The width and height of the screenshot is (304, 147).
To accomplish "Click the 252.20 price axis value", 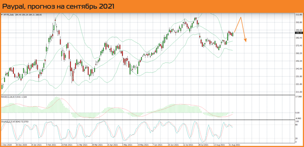I will (x=299, y=61).
